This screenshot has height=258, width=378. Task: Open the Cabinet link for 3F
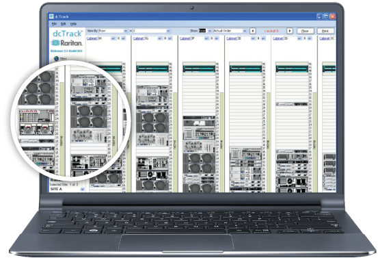click(x=185, y=38)
